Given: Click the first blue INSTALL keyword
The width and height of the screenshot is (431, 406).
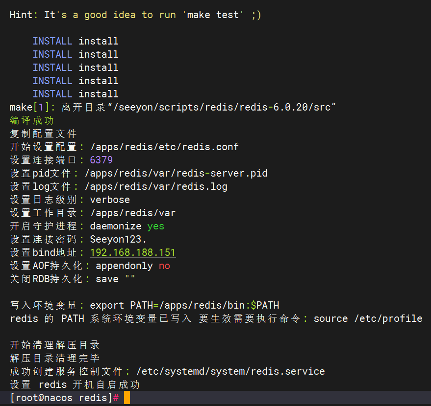Looking at the screenshot, I should (x=52, y=41).
